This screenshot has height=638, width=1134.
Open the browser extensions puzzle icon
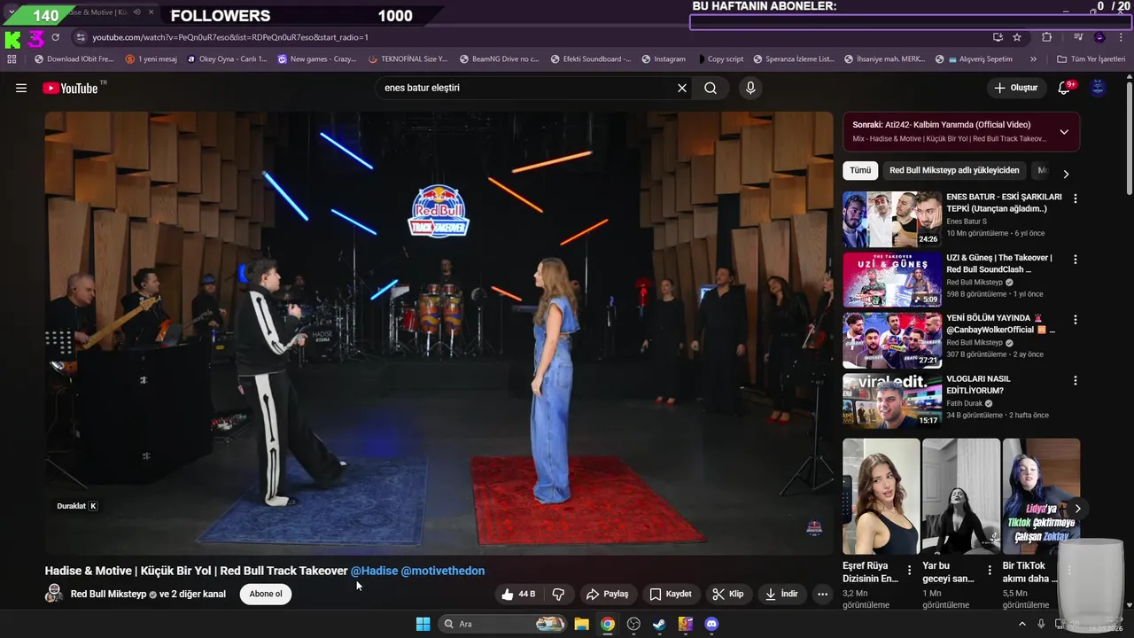pyautogui.click(x=1047, y=37)
